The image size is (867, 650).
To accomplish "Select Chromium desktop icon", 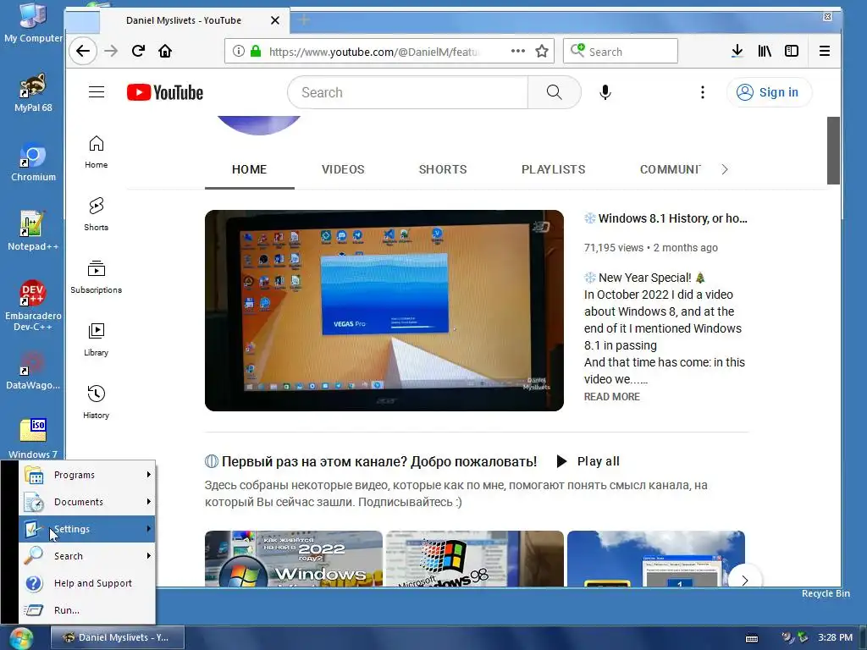I will [x=33, y=162].
